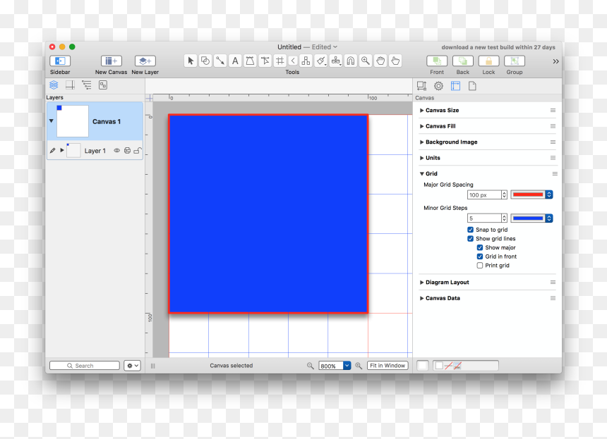Send selection to Back

tap(462, 61)
